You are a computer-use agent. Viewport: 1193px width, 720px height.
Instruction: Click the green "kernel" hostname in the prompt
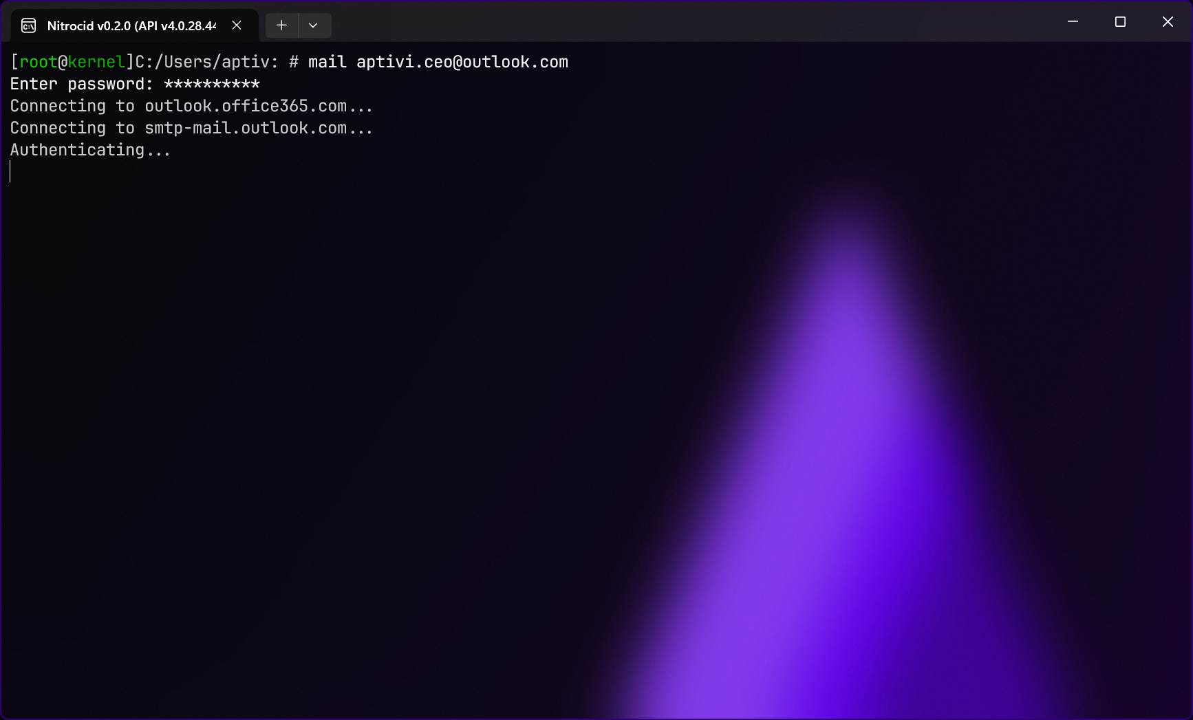click(96, 62)
